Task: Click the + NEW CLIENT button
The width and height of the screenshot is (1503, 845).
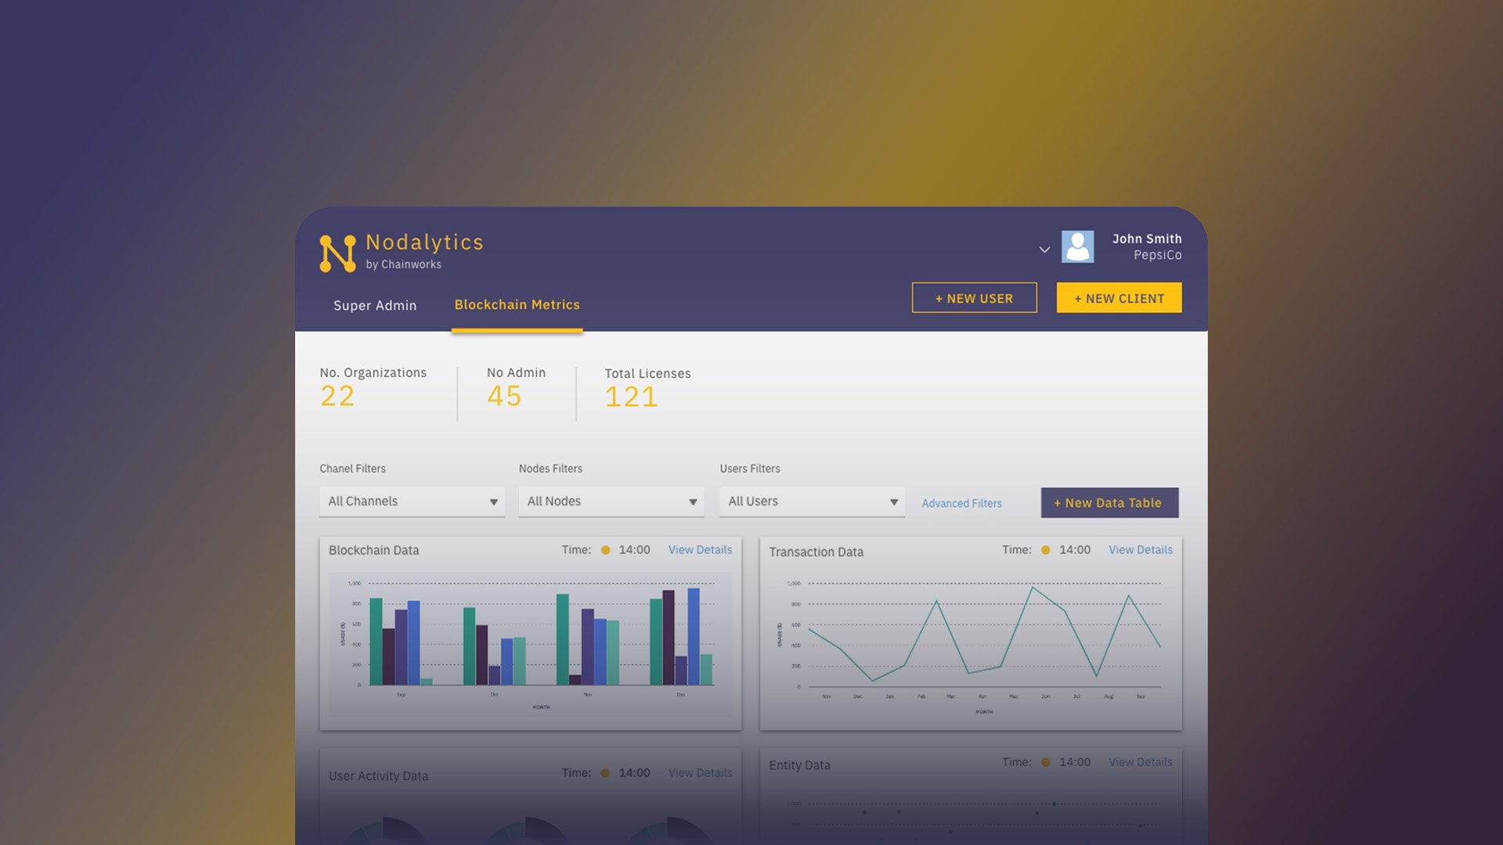Action: pos(1119,298)
